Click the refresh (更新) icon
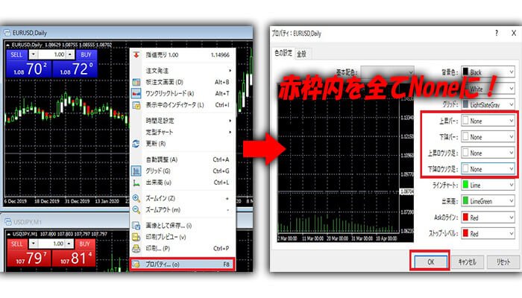 pos(136,144)
